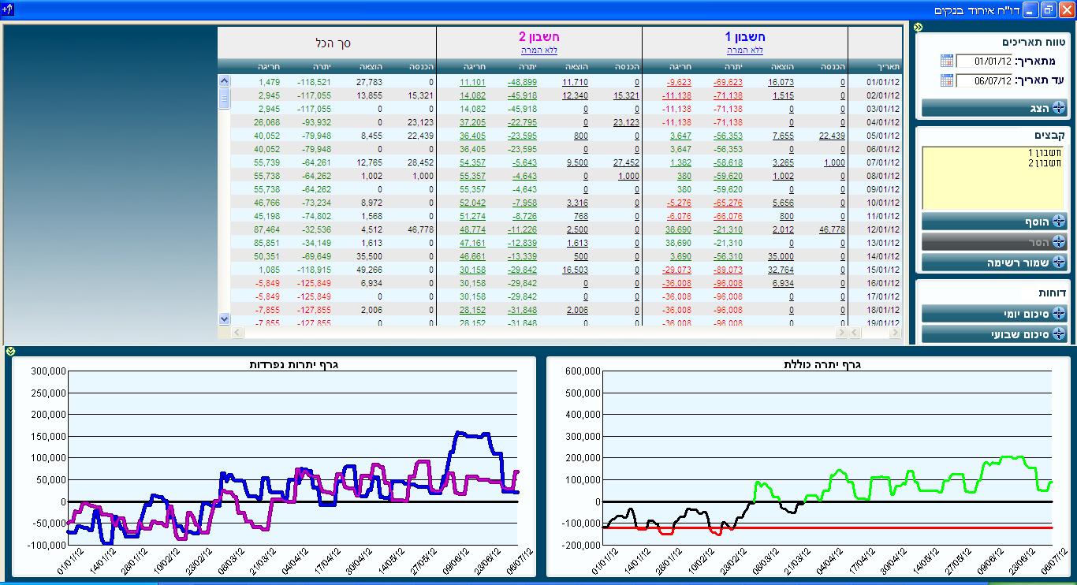Click the date cell 10/01/12
This screenshot has height=585, width=1077.
point(883,203)
